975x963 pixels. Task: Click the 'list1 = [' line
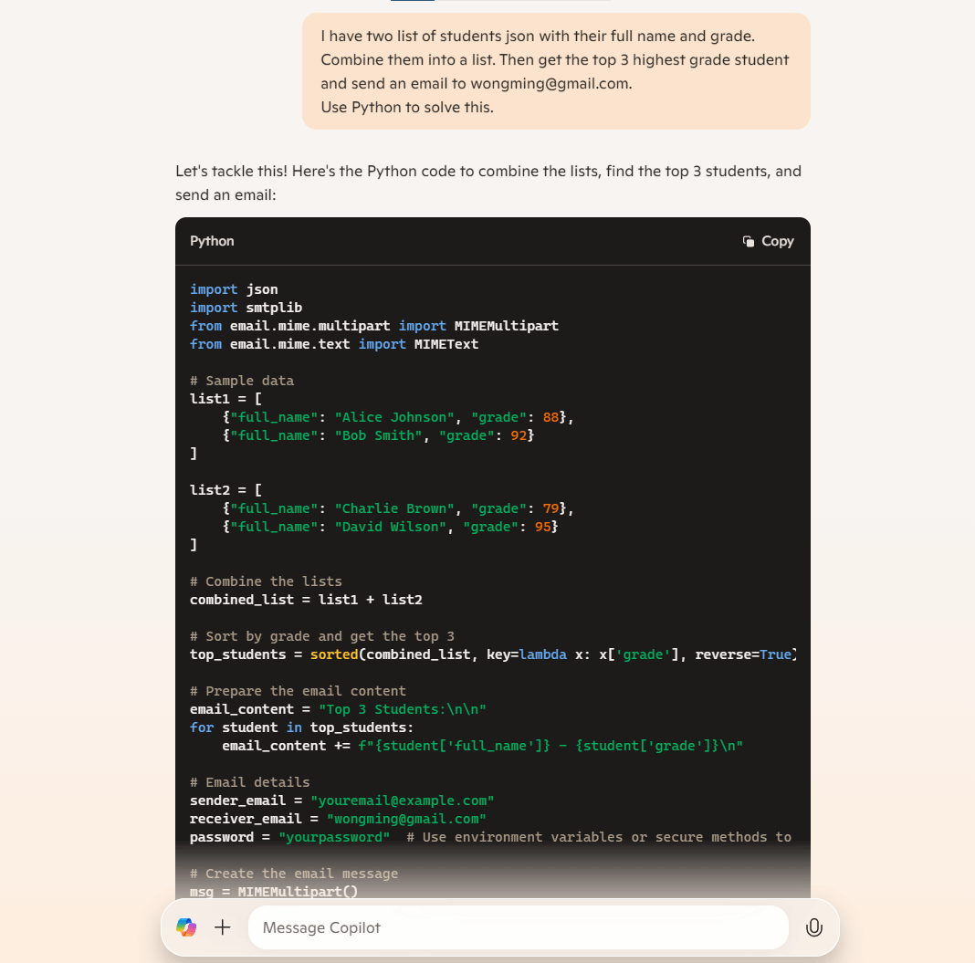pyautogui.click(x=225, y=399)
